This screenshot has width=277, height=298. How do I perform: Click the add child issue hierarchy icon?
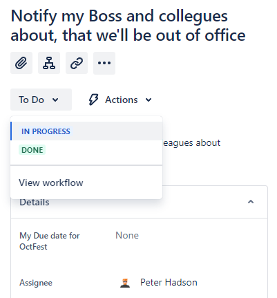pyautogui.click(x=49, y=63)
